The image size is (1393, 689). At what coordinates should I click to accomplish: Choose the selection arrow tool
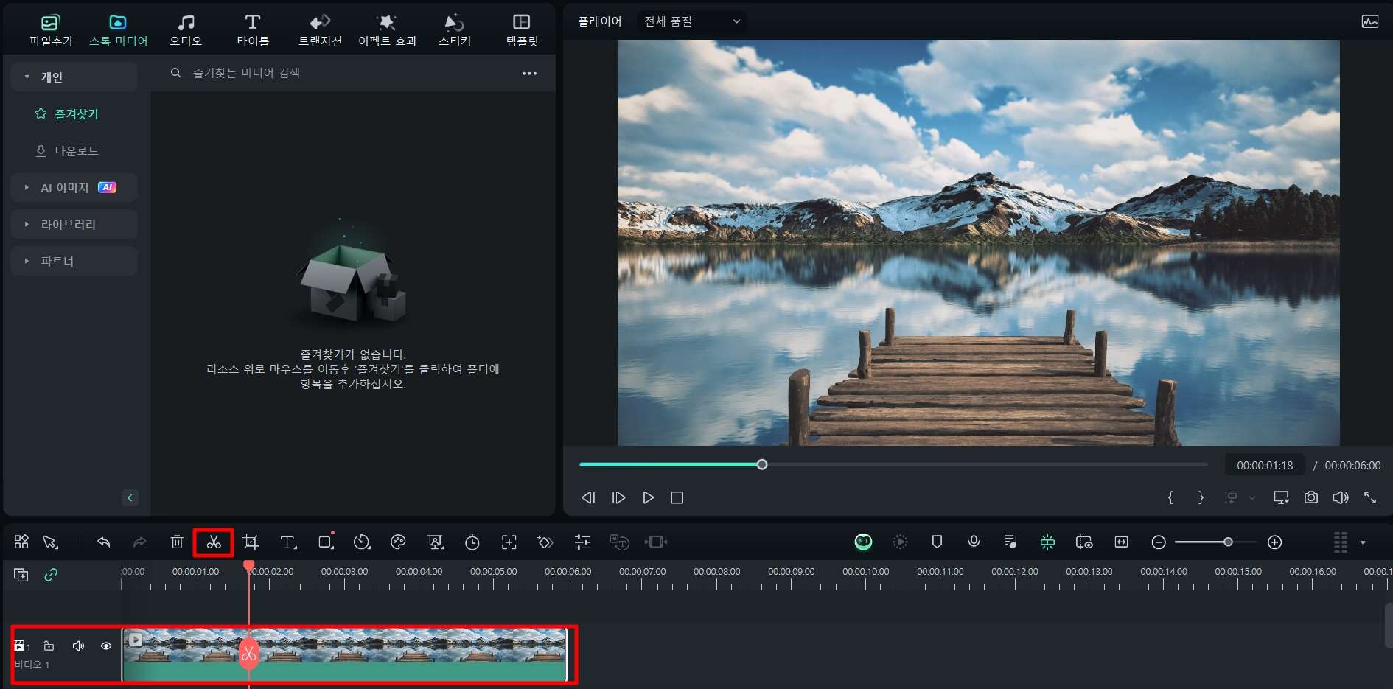pyautogui.click(x=50, y=542)
